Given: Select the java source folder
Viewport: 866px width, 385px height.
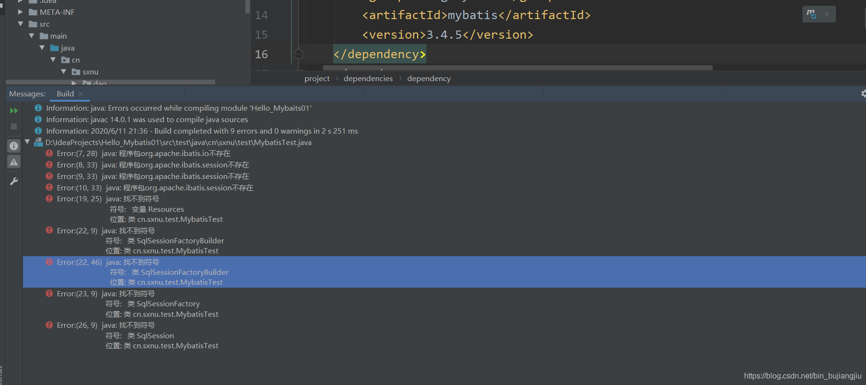Looking at the screenshot, I should coord(67,48).
